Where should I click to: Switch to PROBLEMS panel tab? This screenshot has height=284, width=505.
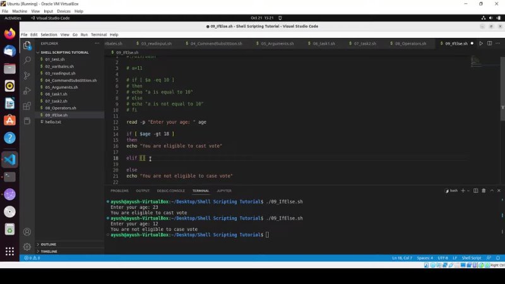coord(119,191)
